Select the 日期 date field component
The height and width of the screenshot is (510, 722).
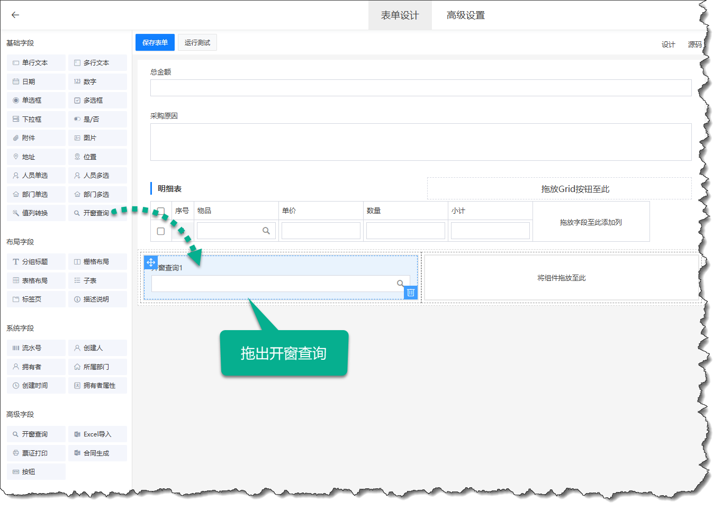point(36,81)
